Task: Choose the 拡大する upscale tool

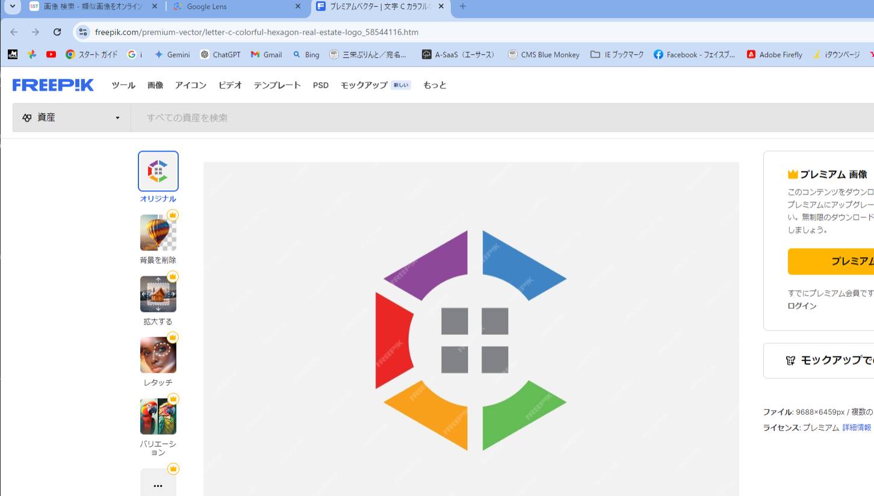Action: (158, 294)
